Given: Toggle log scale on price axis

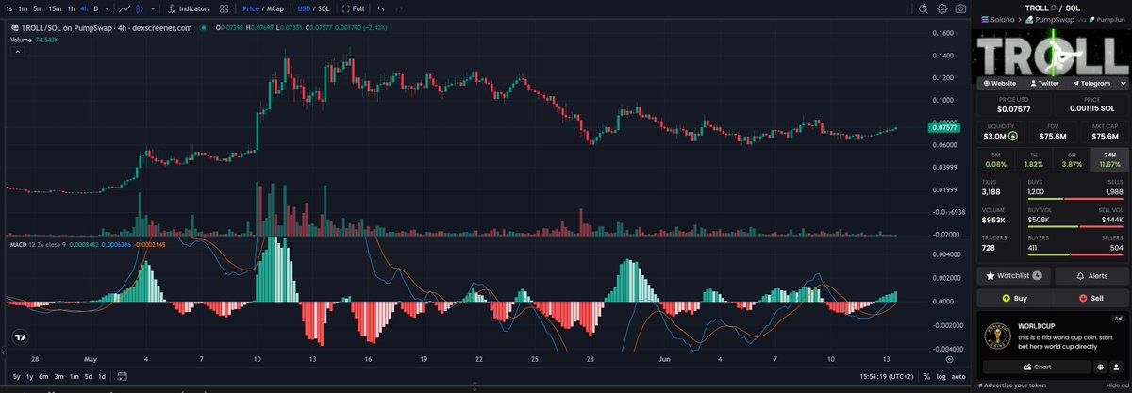Looking at the screenshot, I should tap(941, 376).
